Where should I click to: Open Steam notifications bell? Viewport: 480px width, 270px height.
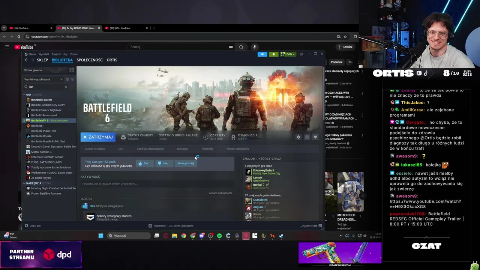point(273,54)
